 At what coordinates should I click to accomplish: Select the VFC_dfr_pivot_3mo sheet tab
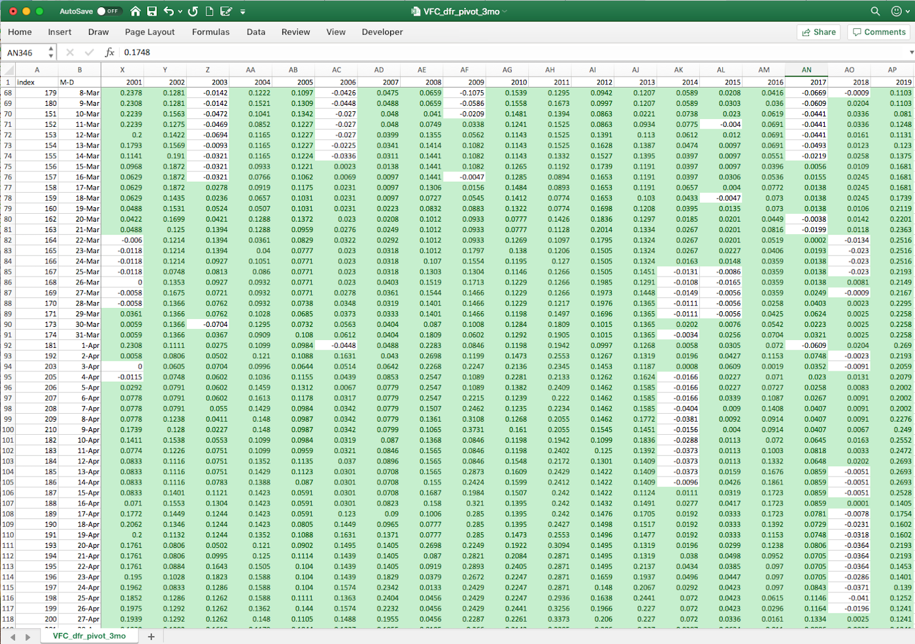coord(89,636)
